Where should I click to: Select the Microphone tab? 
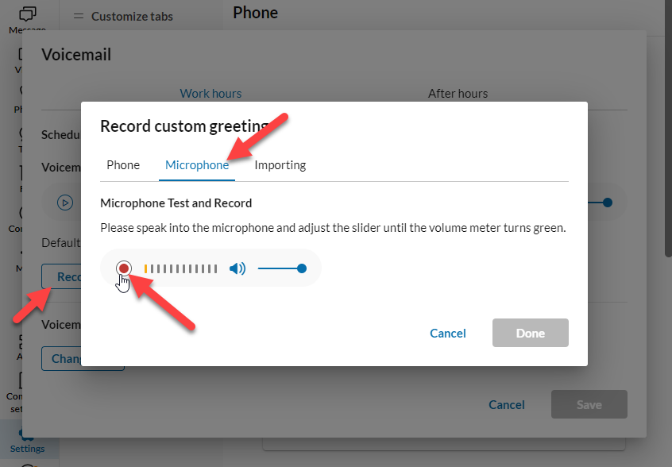197,164
